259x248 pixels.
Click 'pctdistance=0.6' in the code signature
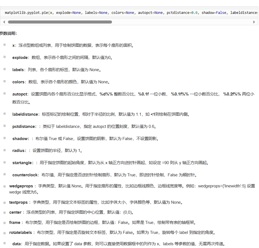point(182,13)
